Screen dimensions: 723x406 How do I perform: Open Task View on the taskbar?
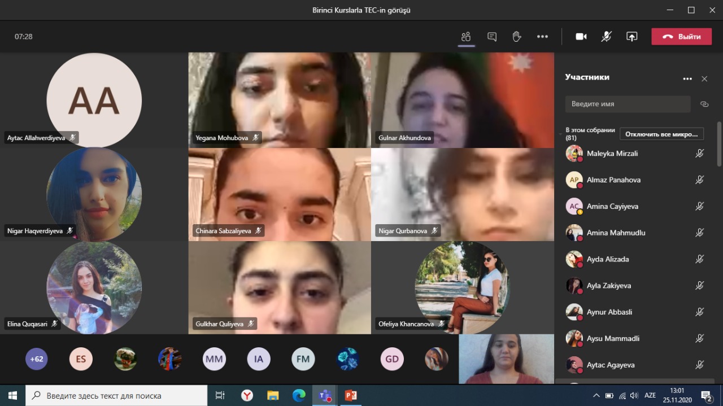tap(220, 395)
